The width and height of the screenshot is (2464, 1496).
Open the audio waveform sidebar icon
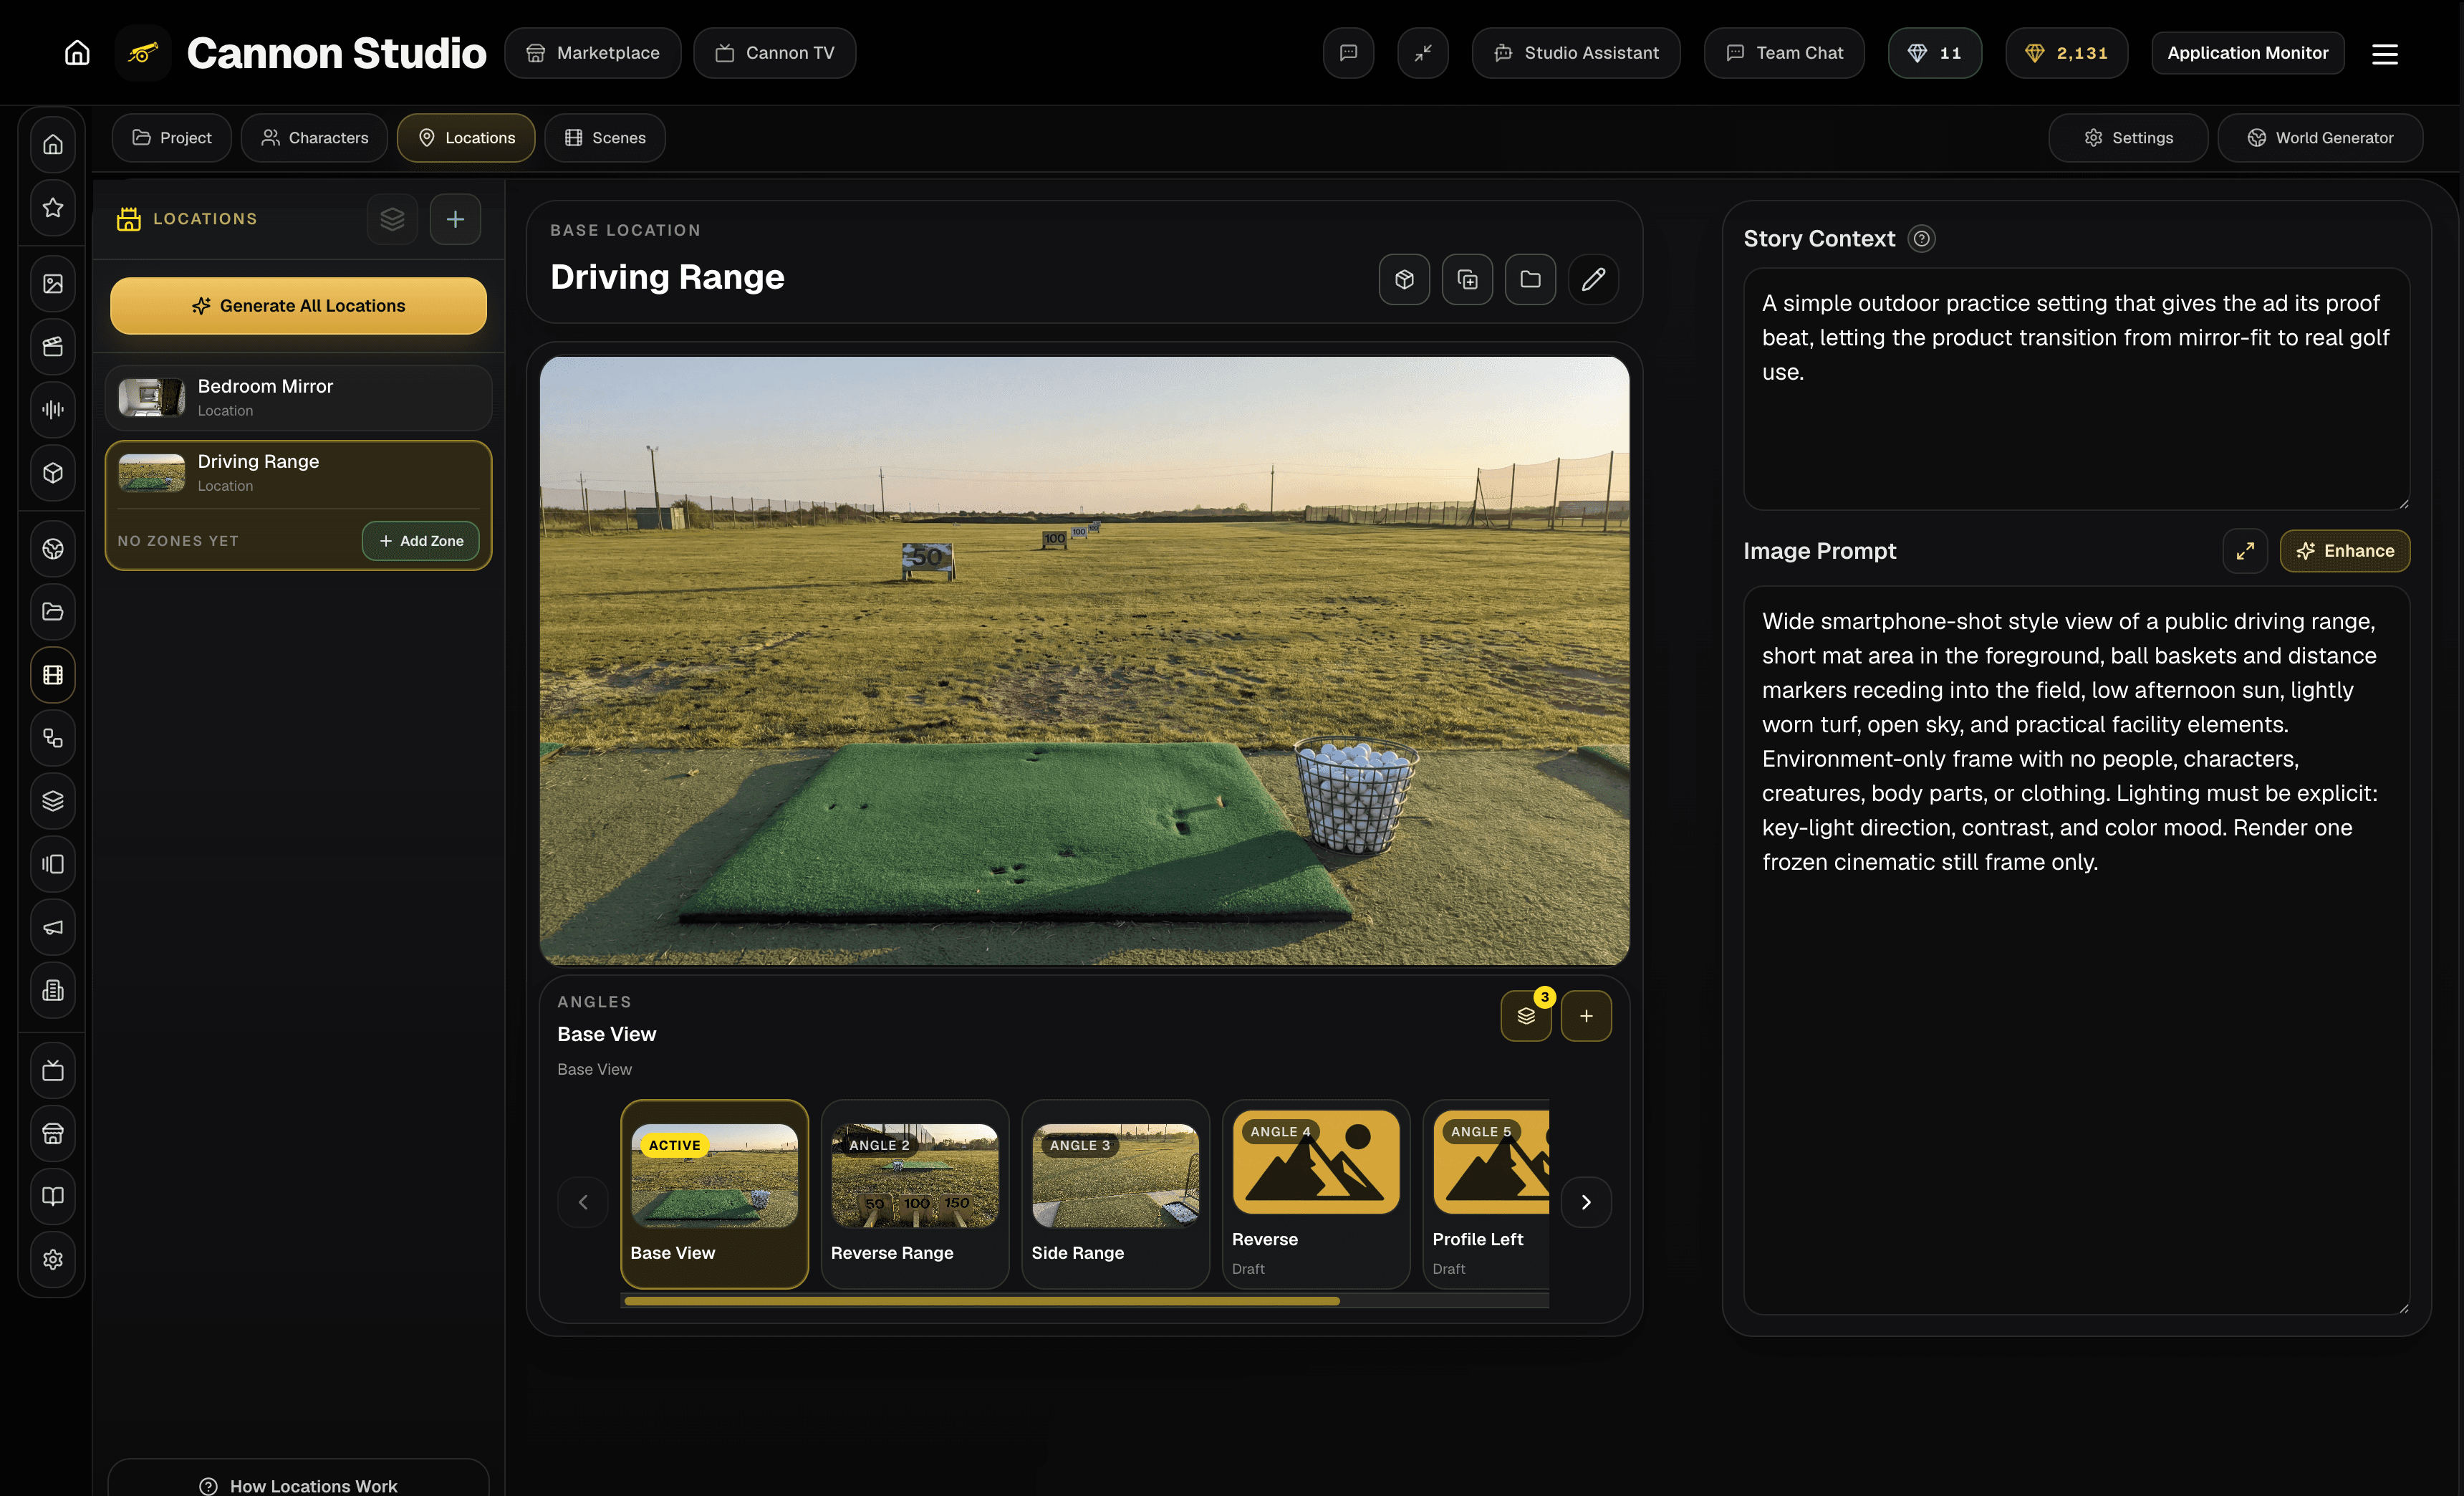(53, 409)
